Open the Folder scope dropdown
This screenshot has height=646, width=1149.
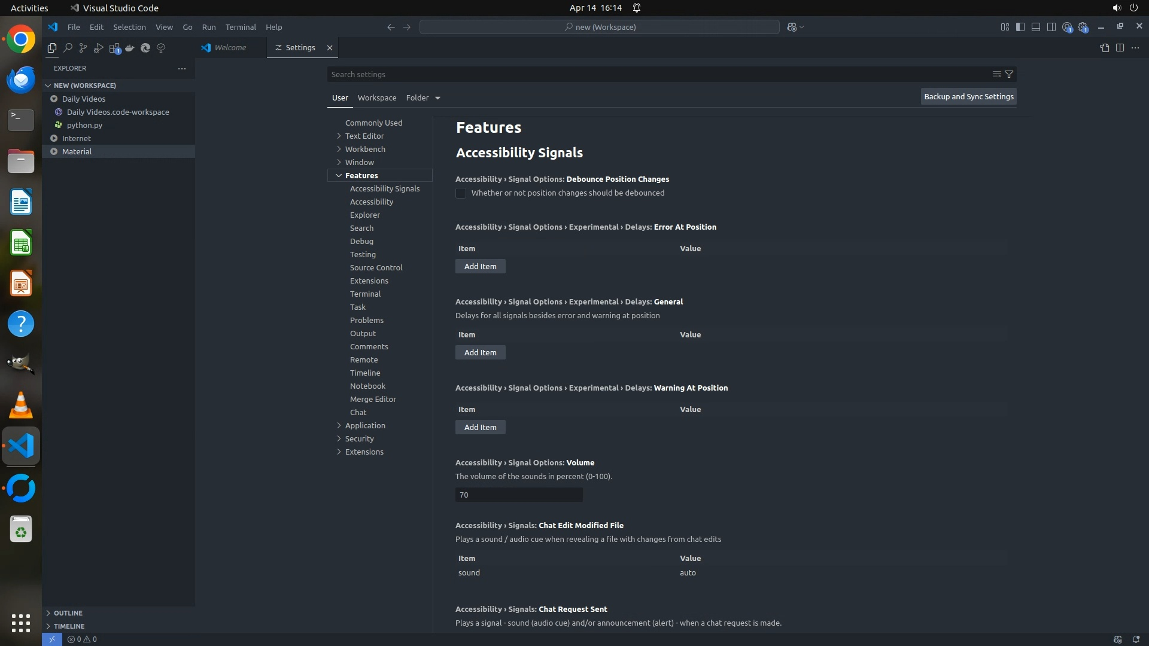[423, 97]
